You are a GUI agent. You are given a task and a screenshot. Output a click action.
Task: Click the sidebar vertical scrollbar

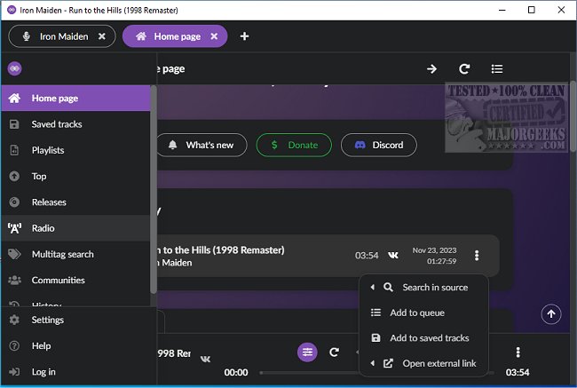(154, 190)
